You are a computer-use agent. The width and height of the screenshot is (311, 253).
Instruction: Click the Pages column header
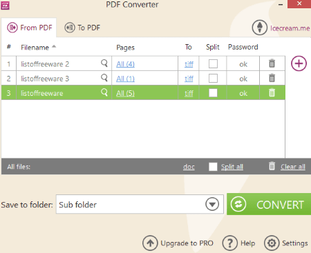coord(125,48)
